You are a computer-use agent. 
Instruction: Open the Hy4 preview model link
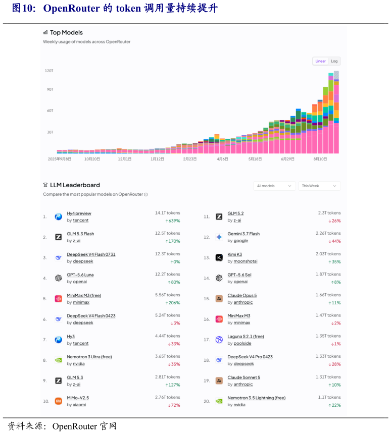[79, 213]
